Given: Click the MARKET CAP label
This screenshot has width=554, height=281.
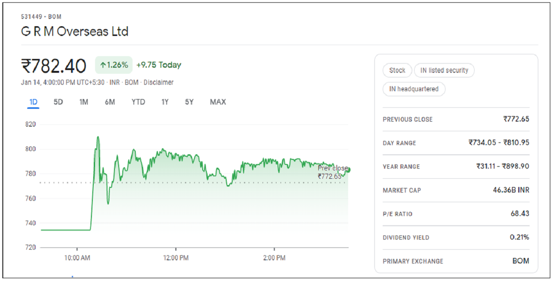Looking at the screenshot, I should (x=402, y=190).
